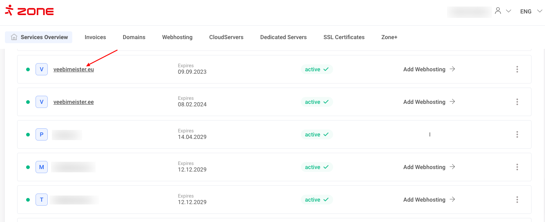Click the Zone logo in header
This screenshot has height=222, width=545.
point(29,11)
